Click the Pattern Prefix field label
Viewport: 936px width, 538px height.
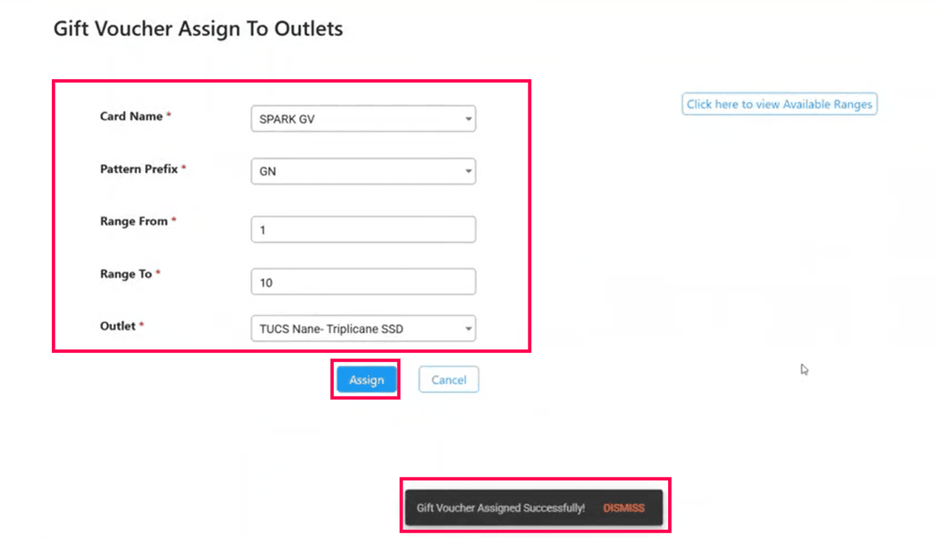click(138, 169)
